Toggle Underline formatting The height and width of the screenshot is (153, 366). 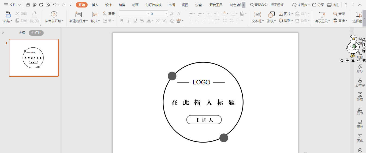(x=135, y=21)
